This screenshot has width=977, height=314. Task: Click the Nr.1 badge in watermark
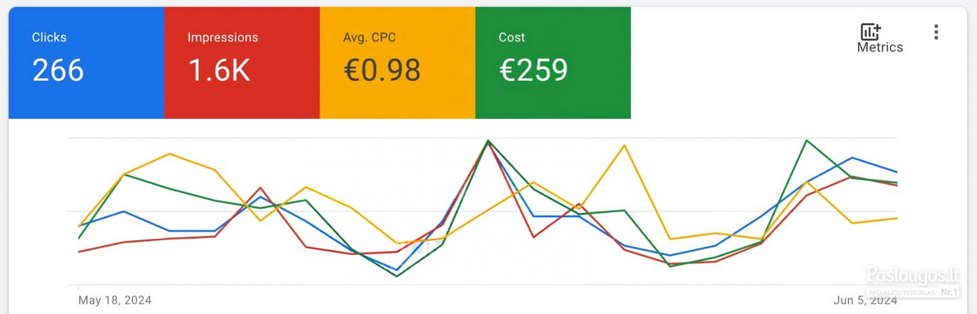(x=949, y=292)
